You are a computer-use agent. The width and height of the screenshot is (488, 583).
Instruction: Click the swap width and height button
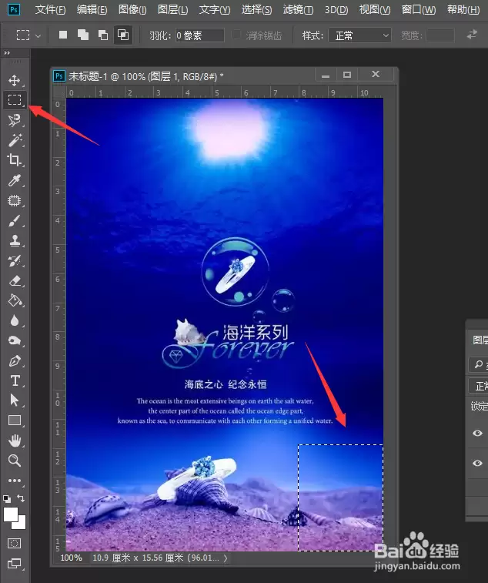pos(472,35)
